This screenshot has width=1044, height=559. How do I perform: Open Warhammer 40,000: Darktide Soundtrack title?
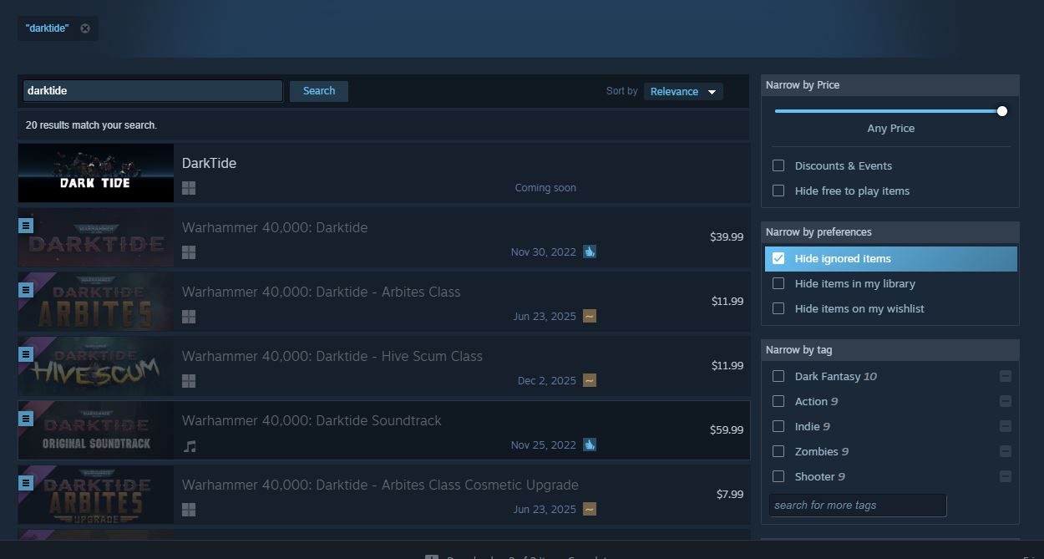coord(312,420)
